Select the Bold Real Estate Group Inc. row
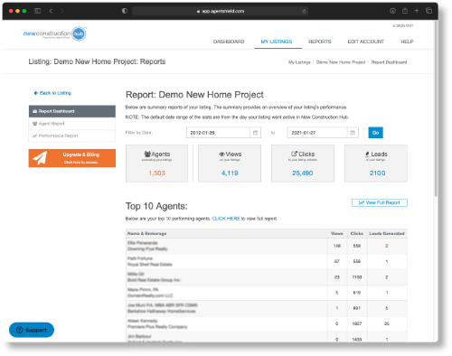This screenshot has height=356, width=452. (x=267, y=277)
